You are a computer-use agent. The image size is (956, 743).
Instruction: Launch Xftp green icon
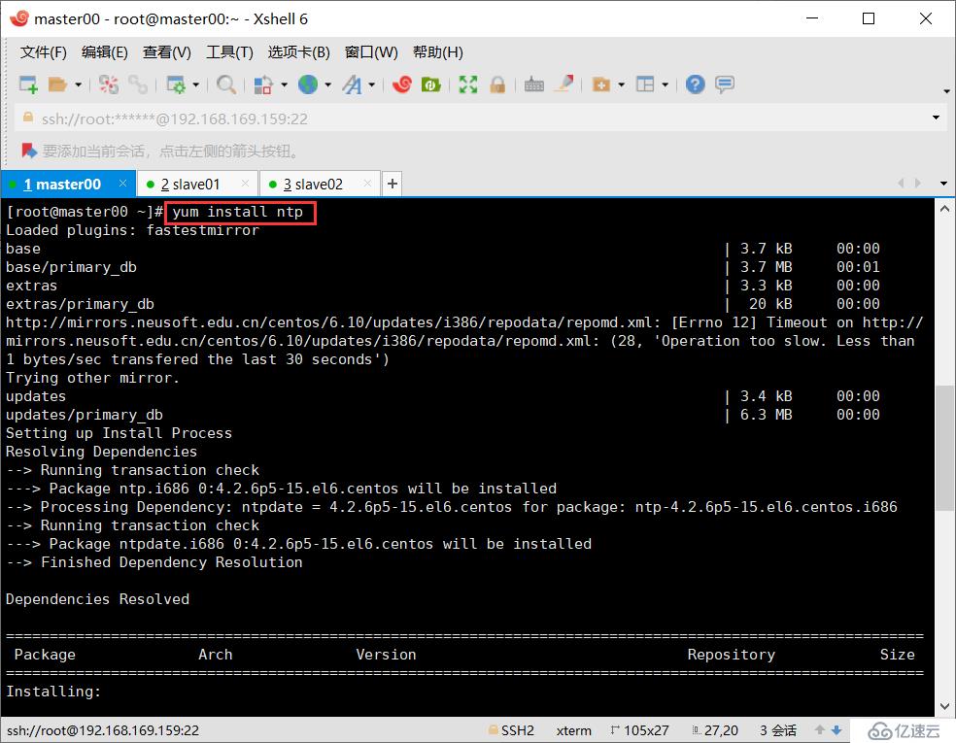431,84
